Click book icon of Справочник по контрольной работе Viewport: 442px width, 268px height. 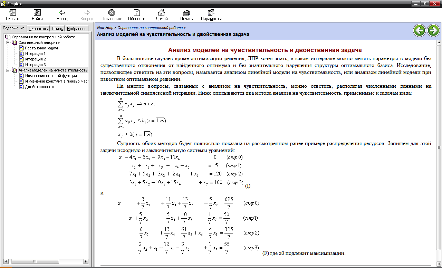(x=8, y=37)
